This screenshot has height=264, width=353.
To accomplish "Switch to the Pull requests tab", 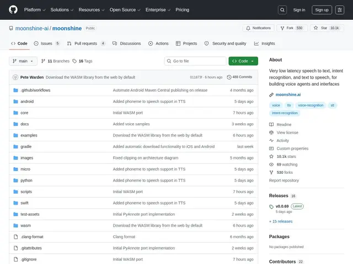I will click(86, 43).
